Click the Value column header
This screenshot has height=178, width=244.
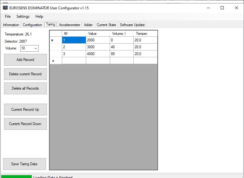[x=98, y=34]
